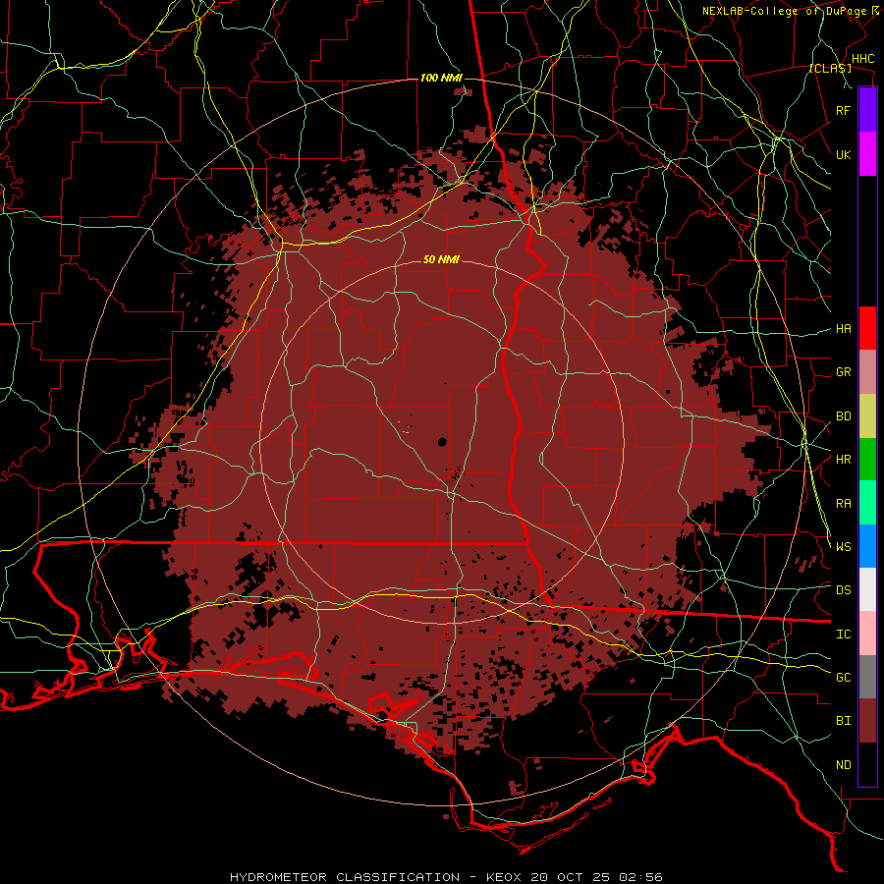Click the Hydrometeor Classification KEOX title caption
This screenshot has height=884, width=884.
(x=446, y=877)
